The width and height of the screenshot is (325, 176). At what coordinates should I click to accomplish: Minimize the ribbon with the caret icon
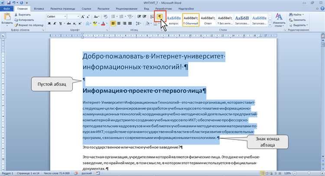point(317,9)
